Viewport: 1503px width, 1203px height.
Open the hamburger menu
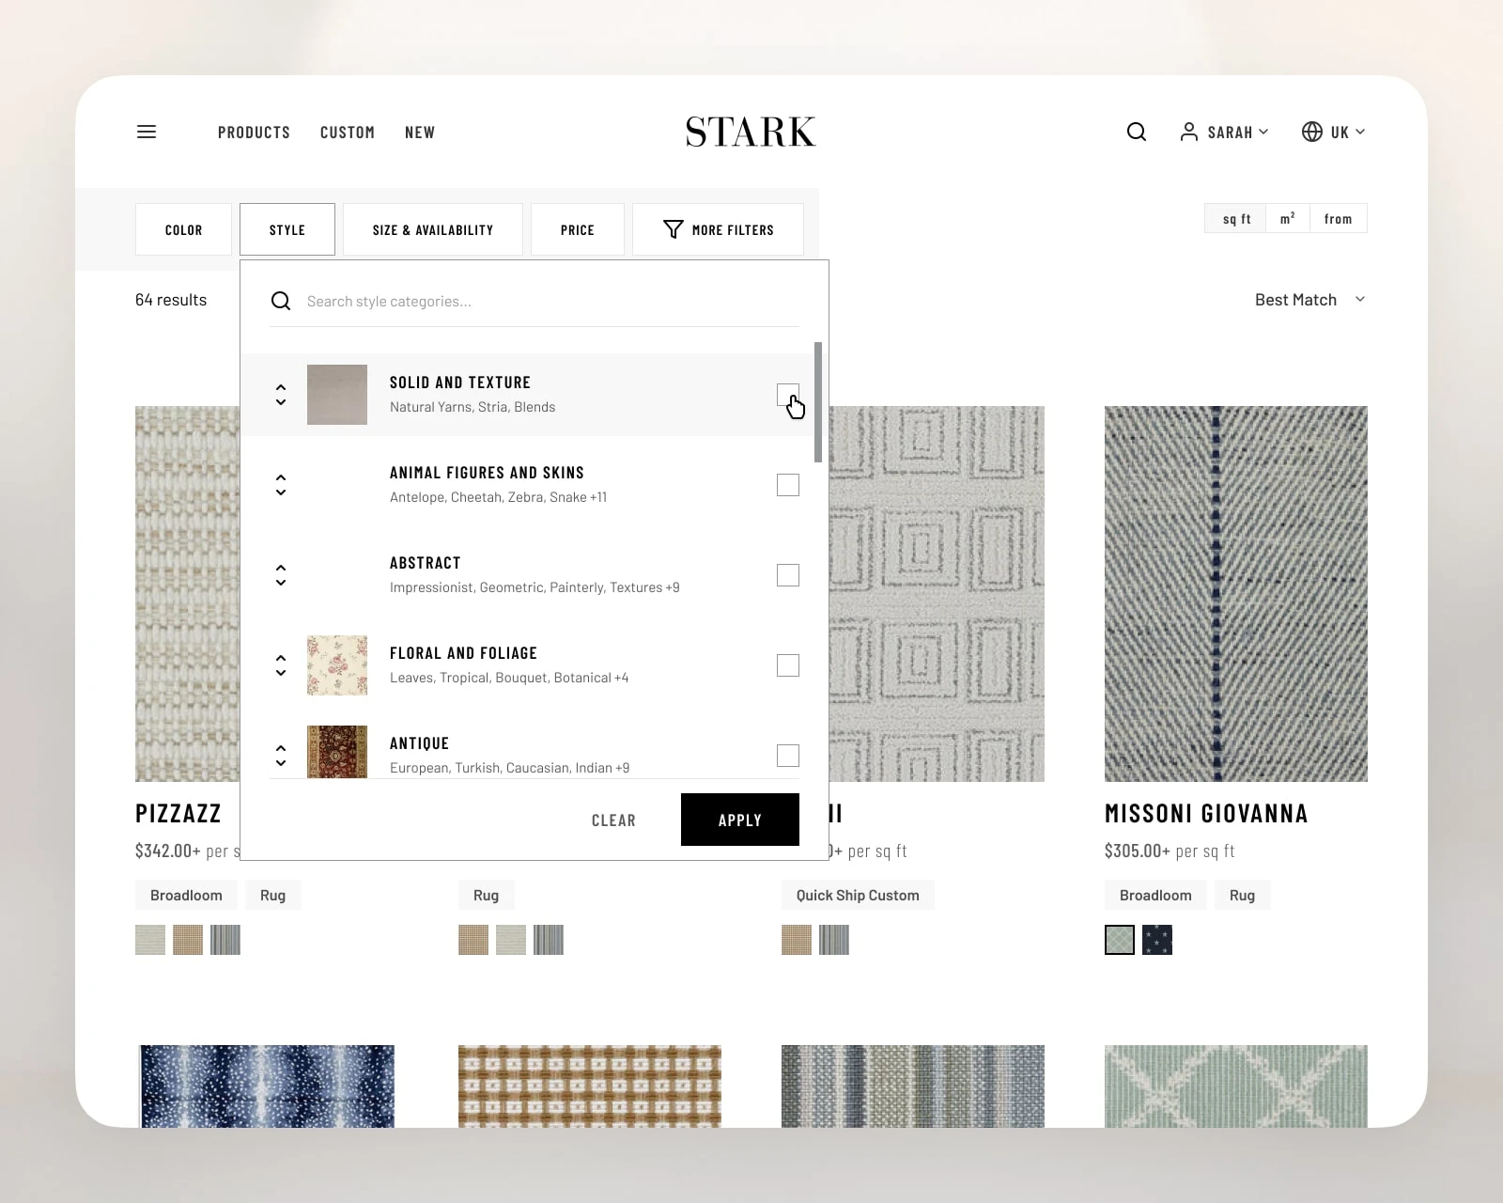point(147,132)
